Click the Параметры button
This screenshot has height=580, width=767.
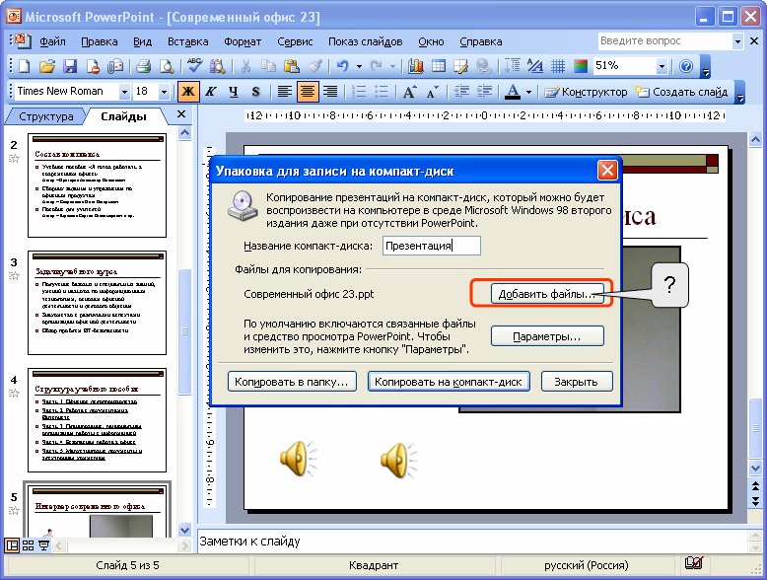[x=547, y=336]
